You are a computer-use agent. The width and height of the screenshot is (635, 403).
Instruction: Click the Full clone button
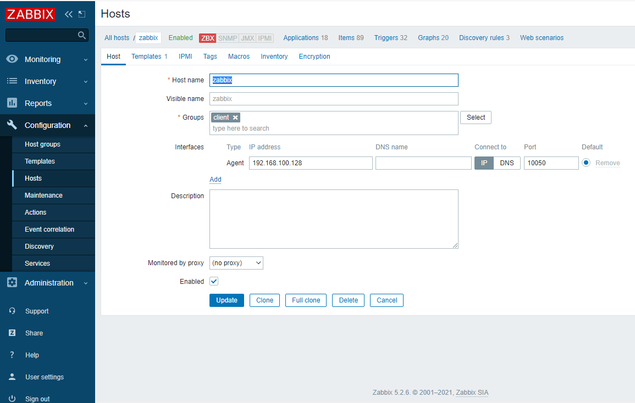tap(306, 300)
